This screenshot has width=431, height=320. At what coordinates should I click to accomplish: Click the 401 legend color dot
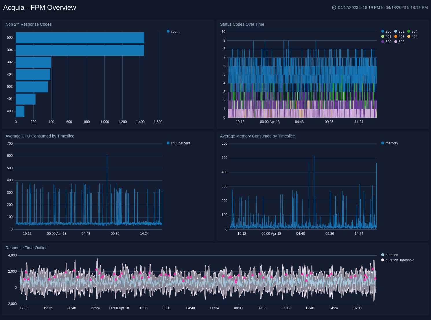tap(383, 37)
